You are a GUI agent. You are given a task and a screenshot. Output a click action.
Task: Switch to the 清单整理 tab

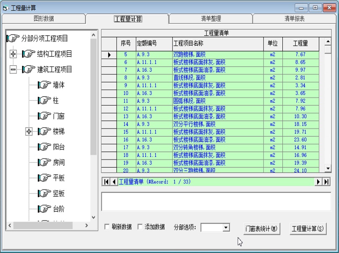coord(211,18)
